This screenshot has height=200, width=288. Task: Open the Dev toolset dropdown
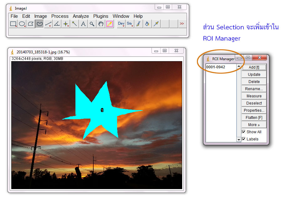tap(121, 24)
